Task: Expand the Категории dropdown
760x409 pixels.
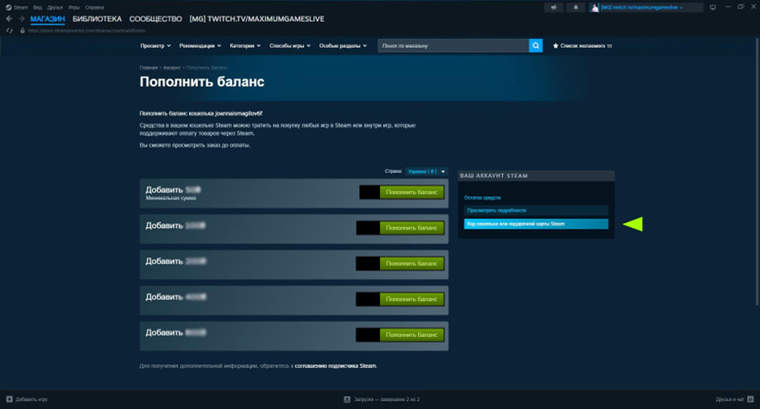Action: (x=245, y=45)
